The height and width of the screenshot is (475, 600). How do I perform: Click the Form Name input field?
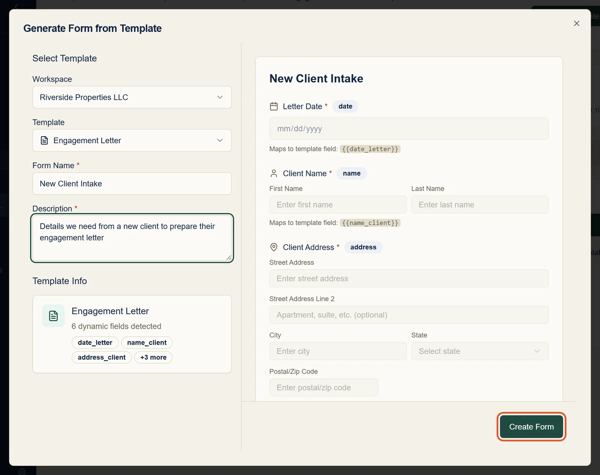(132, 184)
